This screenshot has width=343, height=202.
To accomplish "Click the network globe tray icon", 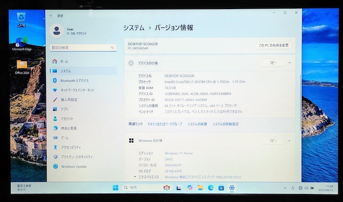I will point(300,188).
